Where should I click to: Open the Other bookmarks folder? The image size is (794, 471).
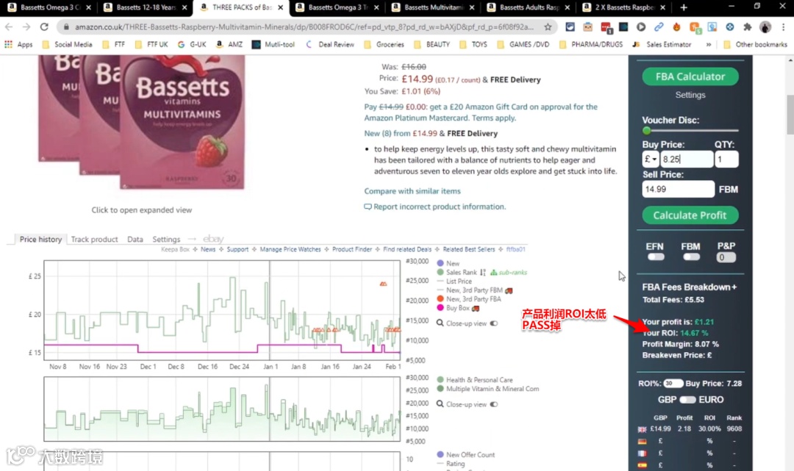(755, 45)
